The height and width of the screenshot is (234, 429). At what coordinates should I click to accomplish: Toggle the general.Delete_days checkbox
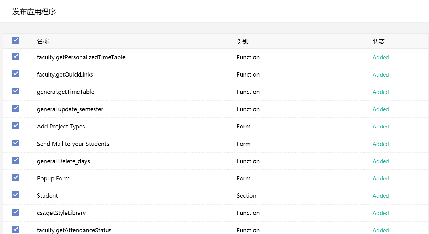[16, 160]
